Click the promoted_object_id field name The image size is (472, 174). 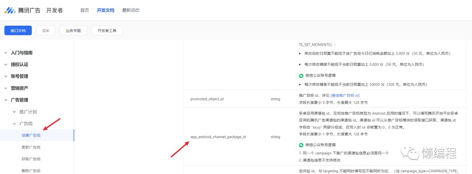coord(207,99)
